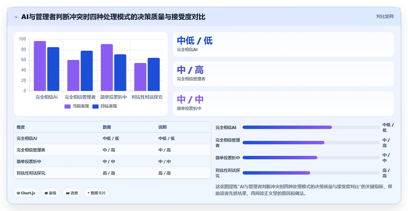
Task: Click the 完全相信管理者 progress bar
Action: pyautogui.click(x=311, y=143)
